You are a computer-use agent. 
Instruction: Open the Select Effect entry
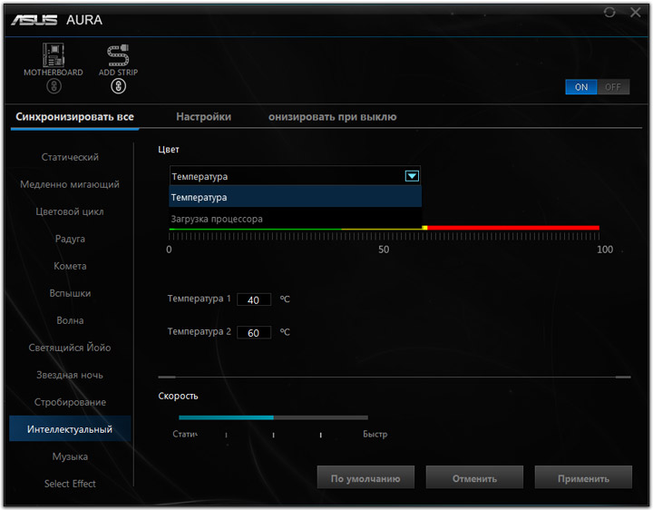(x=70, y=484)
